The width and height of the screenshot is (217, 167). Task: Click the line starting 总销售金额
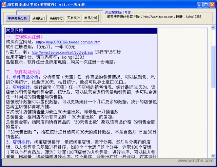point(81,125)
